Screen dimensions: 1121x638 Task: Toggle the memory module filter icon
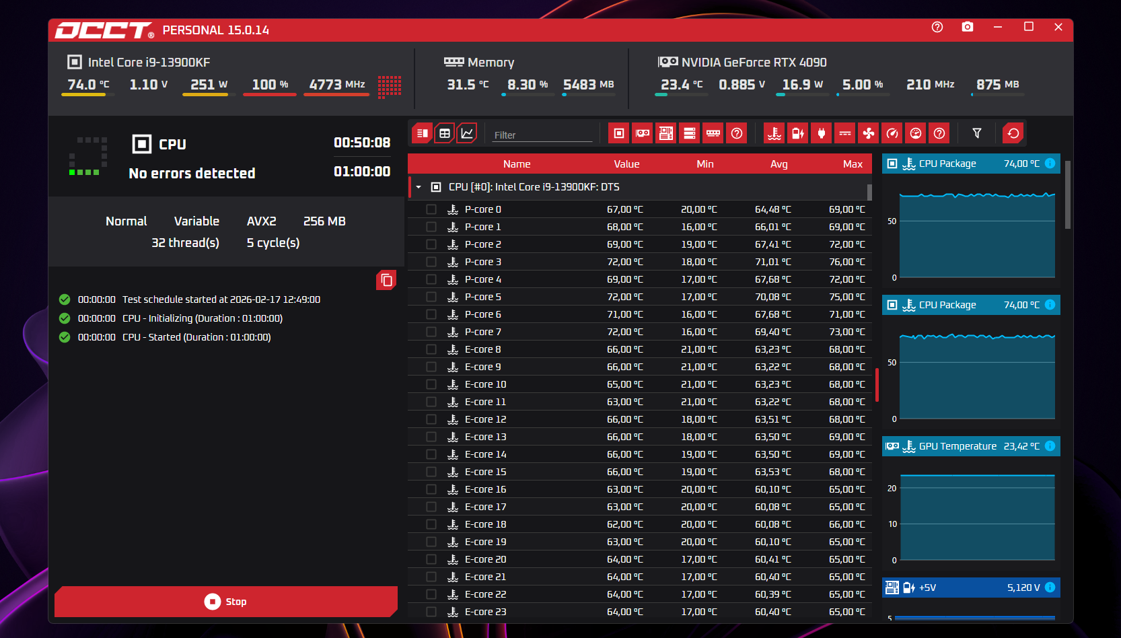point(713,133)
